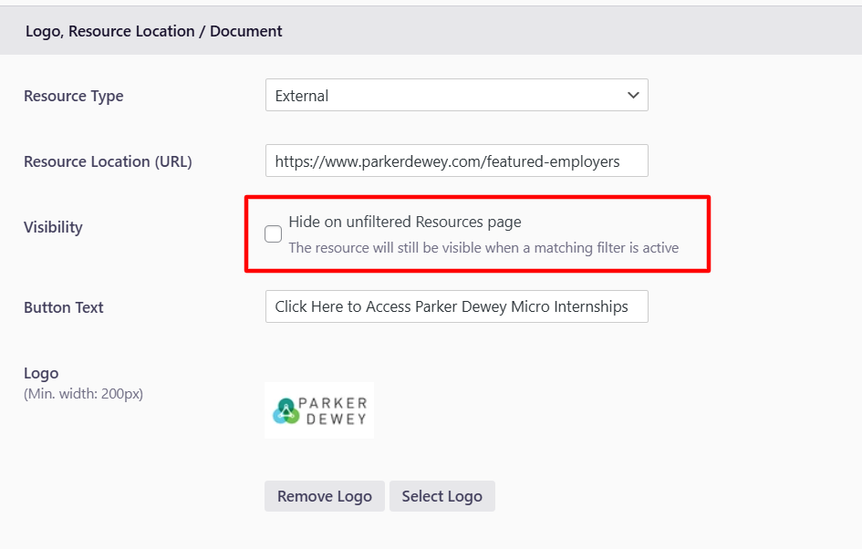
Task: Click the Parker Dewey logo thumbnail
Action: pos(319,410)
